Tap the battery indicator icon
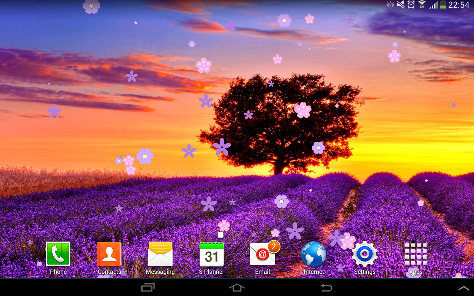Screen dimensions: 474x296 (x=443, y=4)
